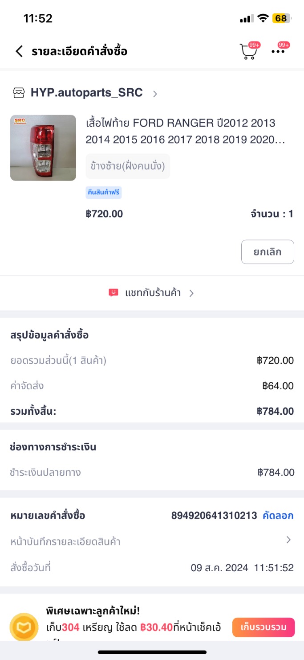Image resolution: width=304 pixels, height=660 pixels.
Task: Open the หน้าบันทึกรายละเอียดสินค้า row
Action: point(65,542)
